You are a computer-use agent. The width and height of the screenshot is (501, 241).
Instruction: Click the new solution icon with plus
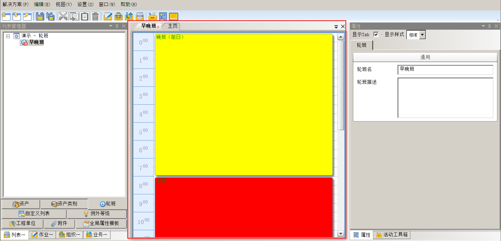click(6, 16)
